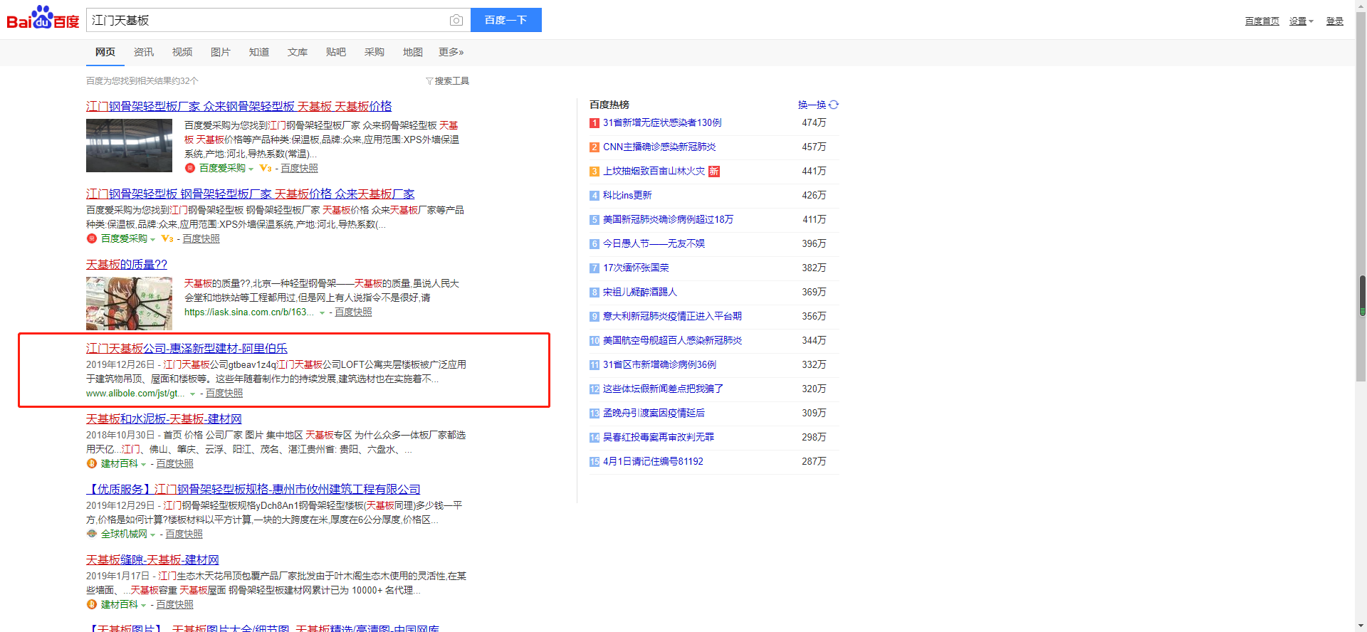This screenshot has height=632, width=1367.
Task: Expand dropdown after 百度爱采购 in second result
Action: (153, 240)
